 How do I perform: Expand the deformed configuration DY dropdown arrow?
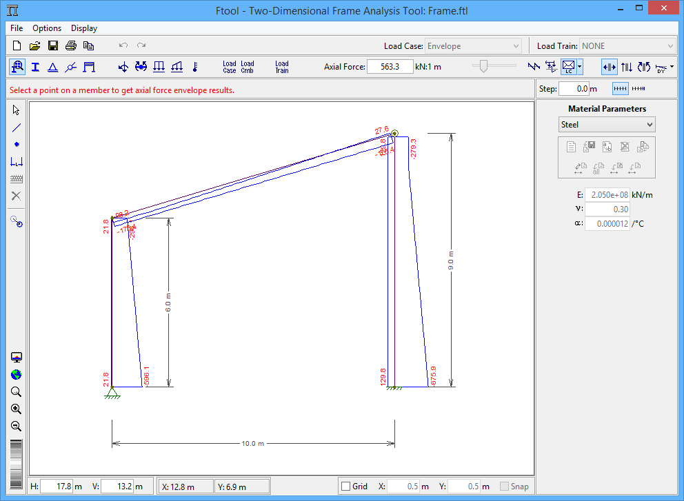click(672, 67)
